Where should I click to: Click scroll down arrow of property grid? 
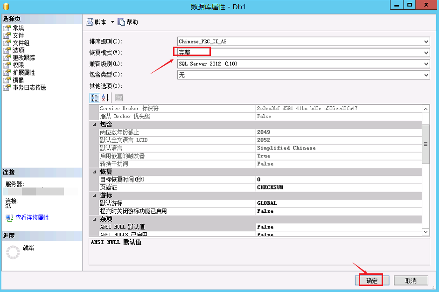click(425, 232)
